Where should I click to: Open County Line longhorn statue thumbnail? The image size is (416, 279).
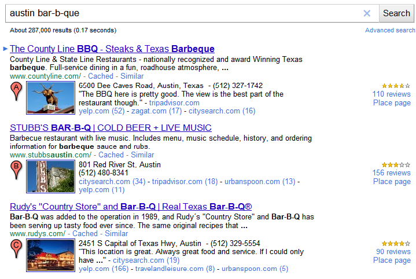click(50, 98)
